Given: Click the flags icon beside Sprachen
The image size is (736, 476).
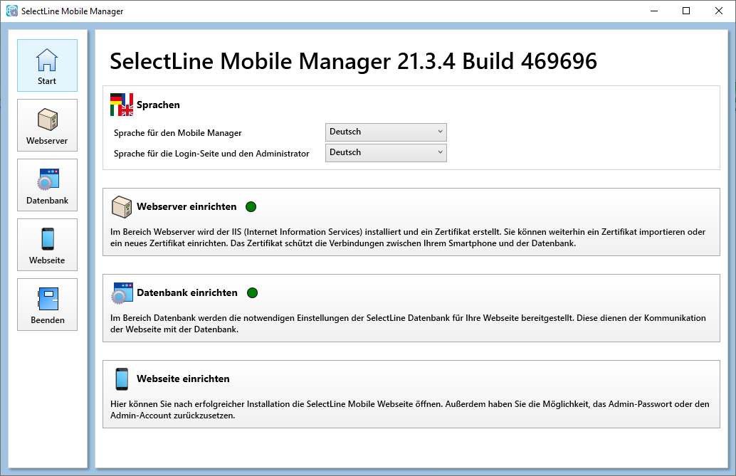Looking at the screenshot, I should point(122,105).
